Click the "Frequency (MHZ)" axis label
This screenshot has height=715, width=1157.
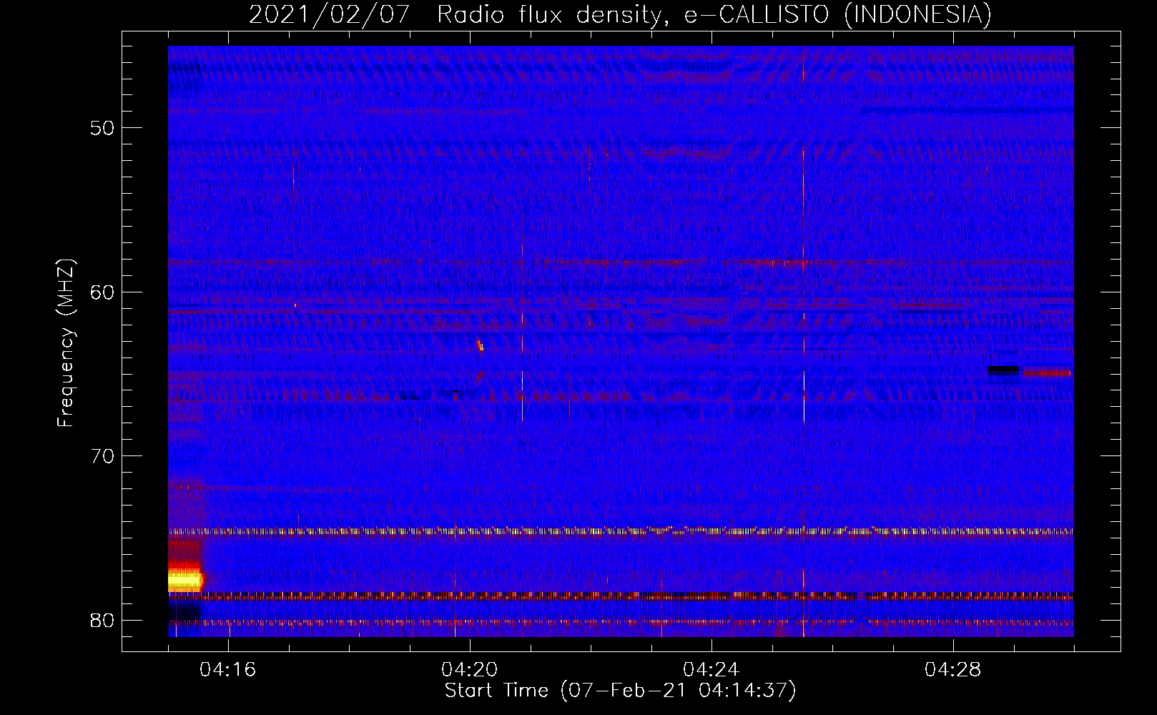click(66, 343)
